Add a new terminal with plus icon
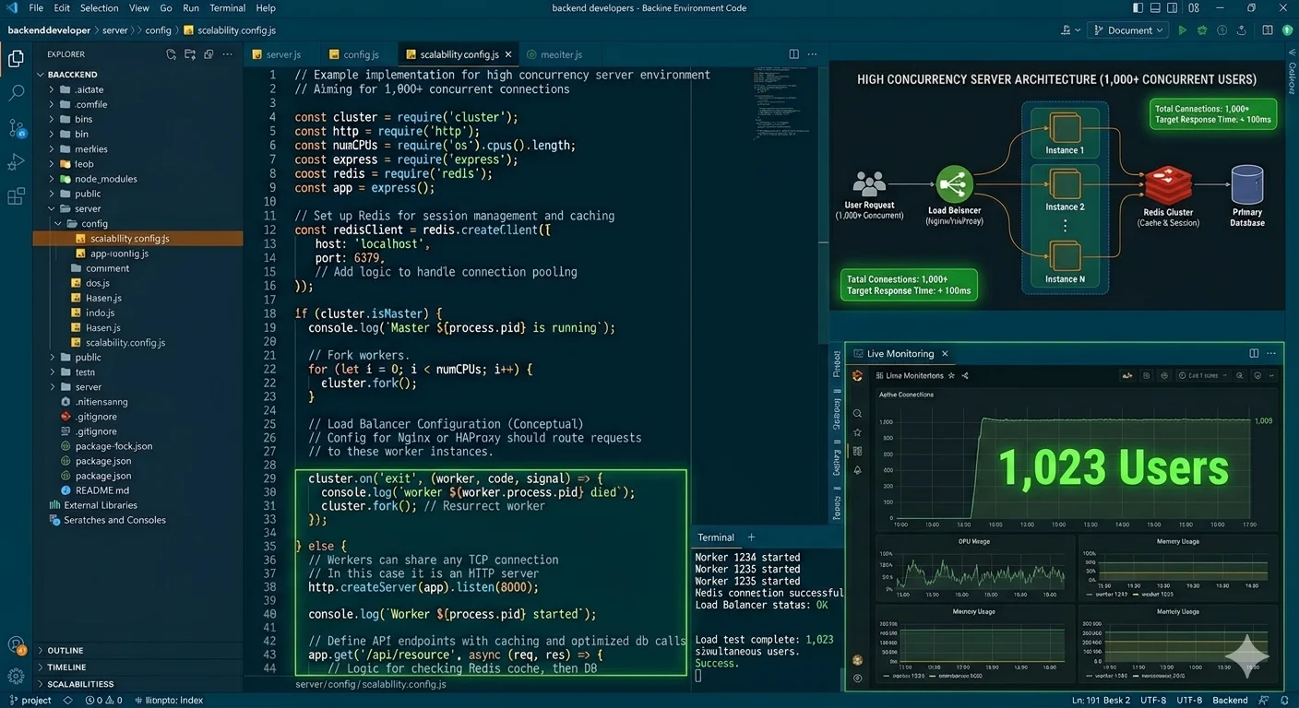 pos(751,537)
